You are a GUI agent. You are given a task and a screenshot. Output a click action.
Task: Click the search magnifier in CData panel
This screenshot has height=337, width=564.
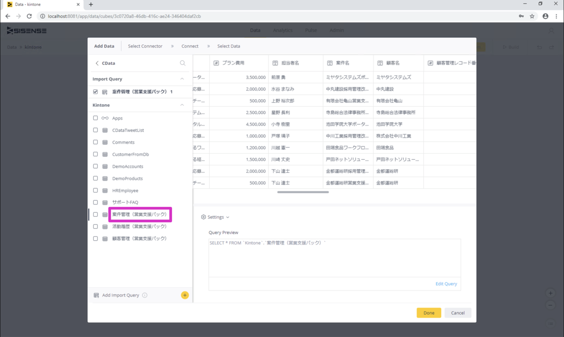point(183,63)
